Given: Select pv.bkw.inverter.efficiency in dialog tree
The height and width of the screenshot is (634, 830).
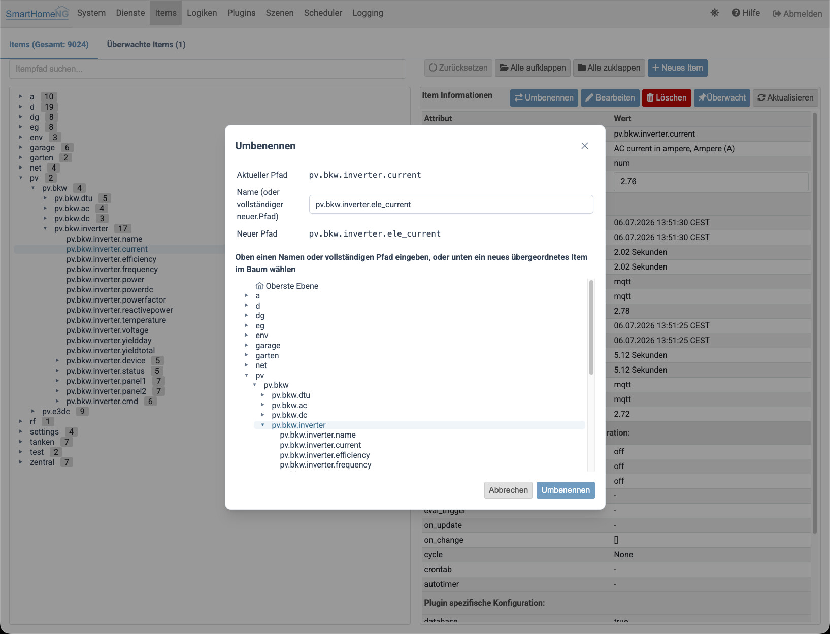Looking at the screenshot, I should pos(325,455).
